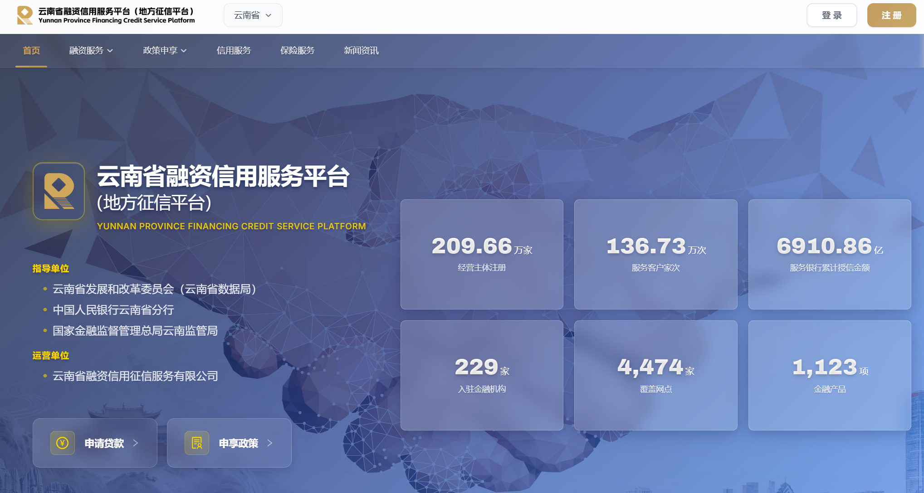
Task: Click the policy document icon on 申享政策
Action: (197, 443)
